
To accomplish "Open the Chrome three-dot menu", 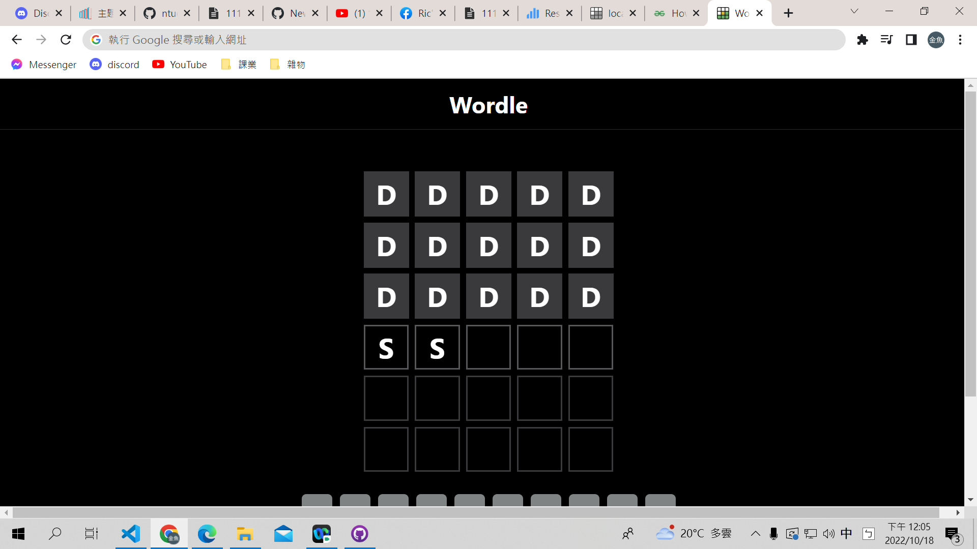I will 960,40.
